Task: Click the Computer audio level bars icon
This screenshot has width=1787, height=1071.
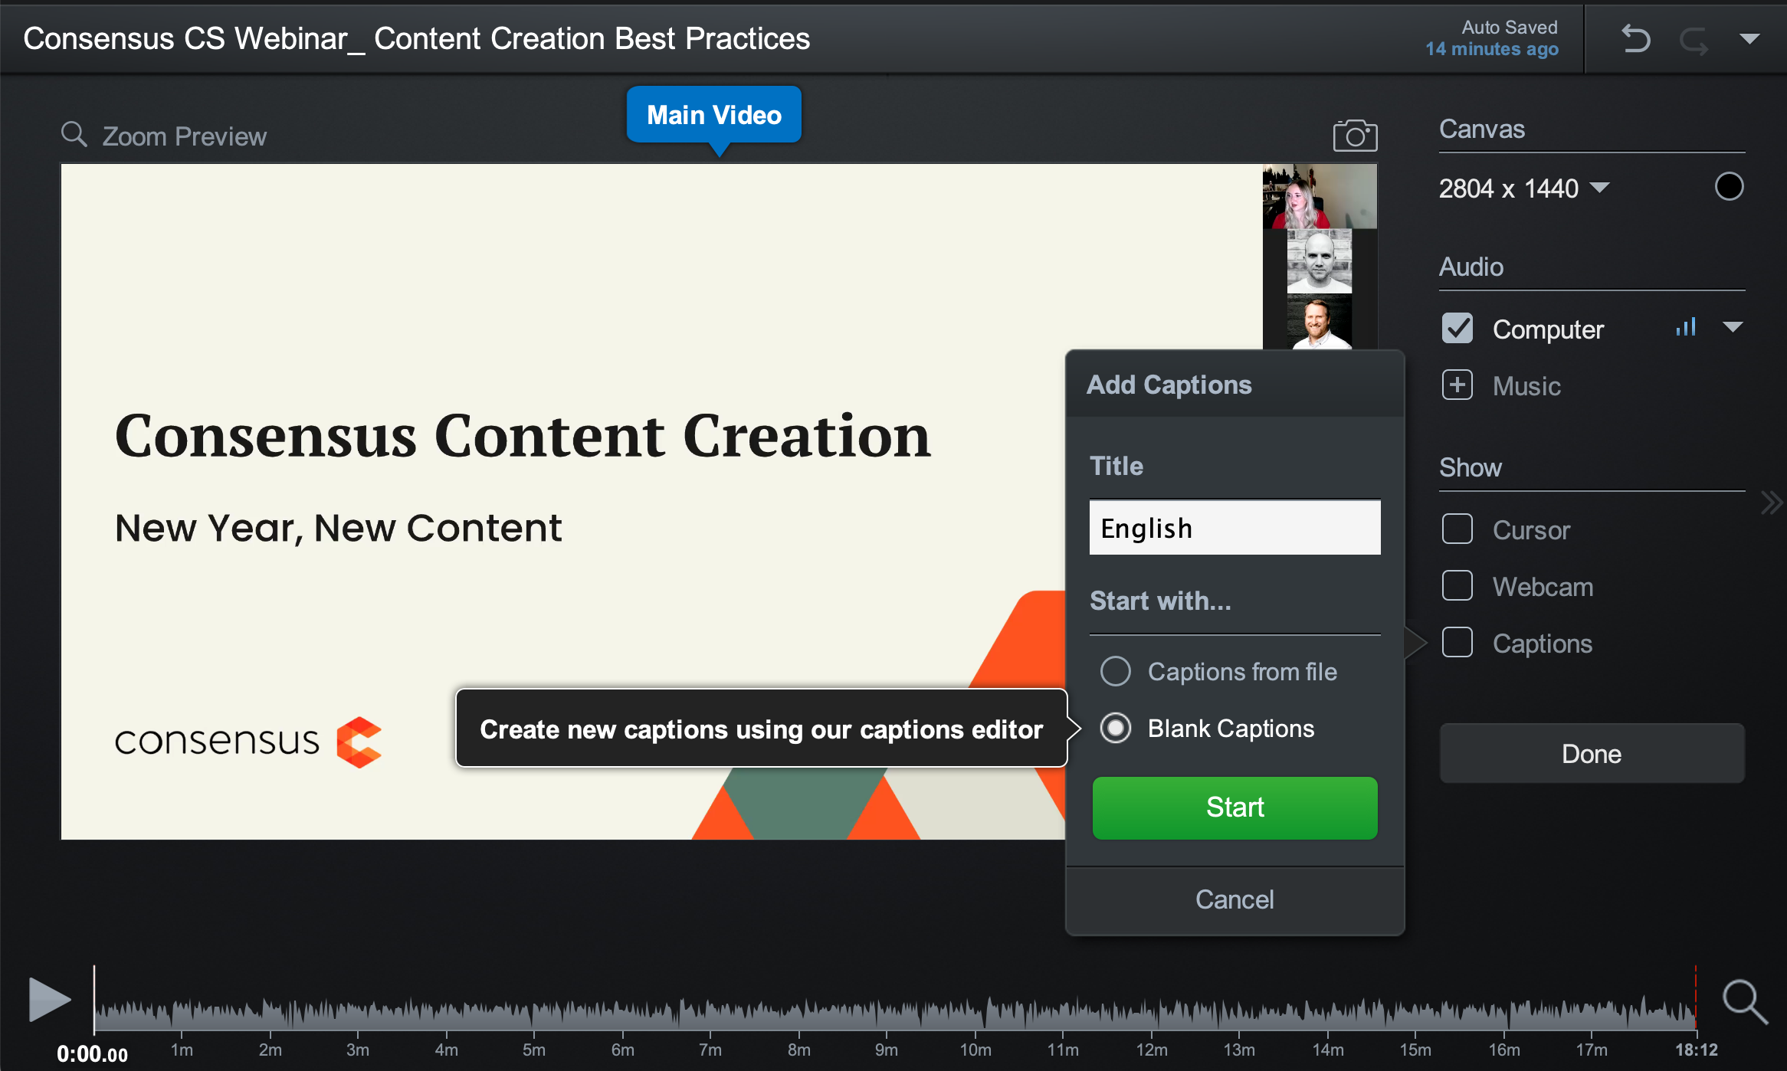Action: pyautogui.click(x=1686, y=327)
